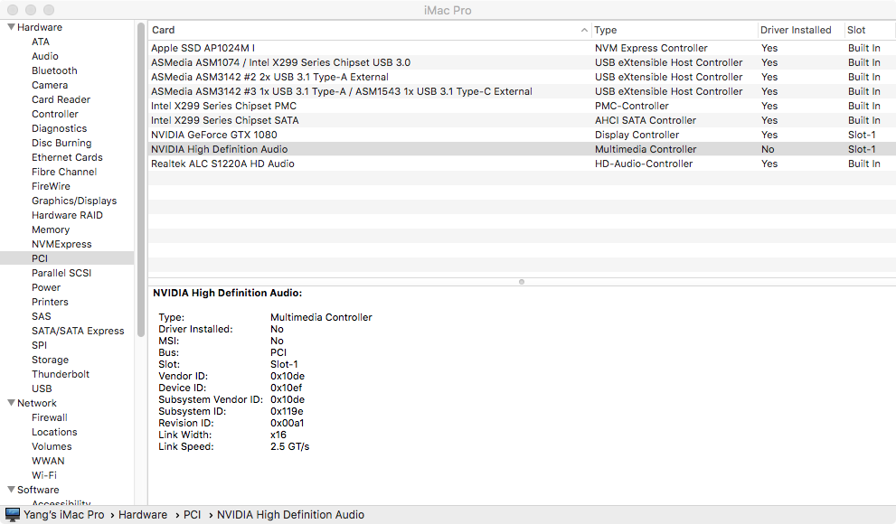The height and width of the screenshot is (524, 896).
Task: Click the Software section label
Action: 38,489
